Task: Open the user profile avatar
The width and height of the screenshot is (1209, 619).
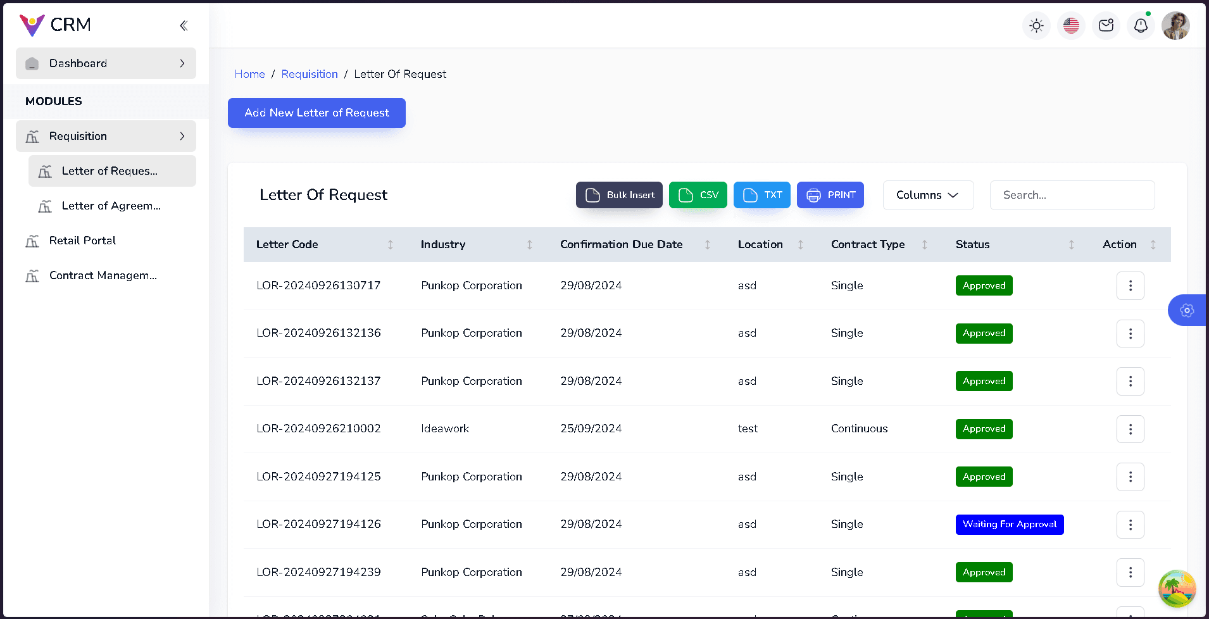Action: click(x=1175, y=26)
